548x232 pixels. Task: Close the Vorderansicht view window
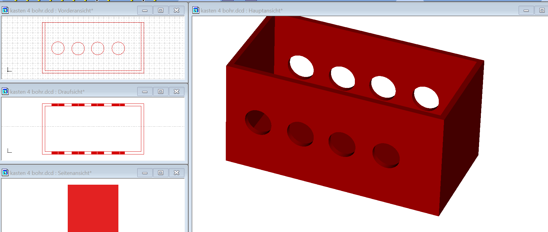(177, 10)
